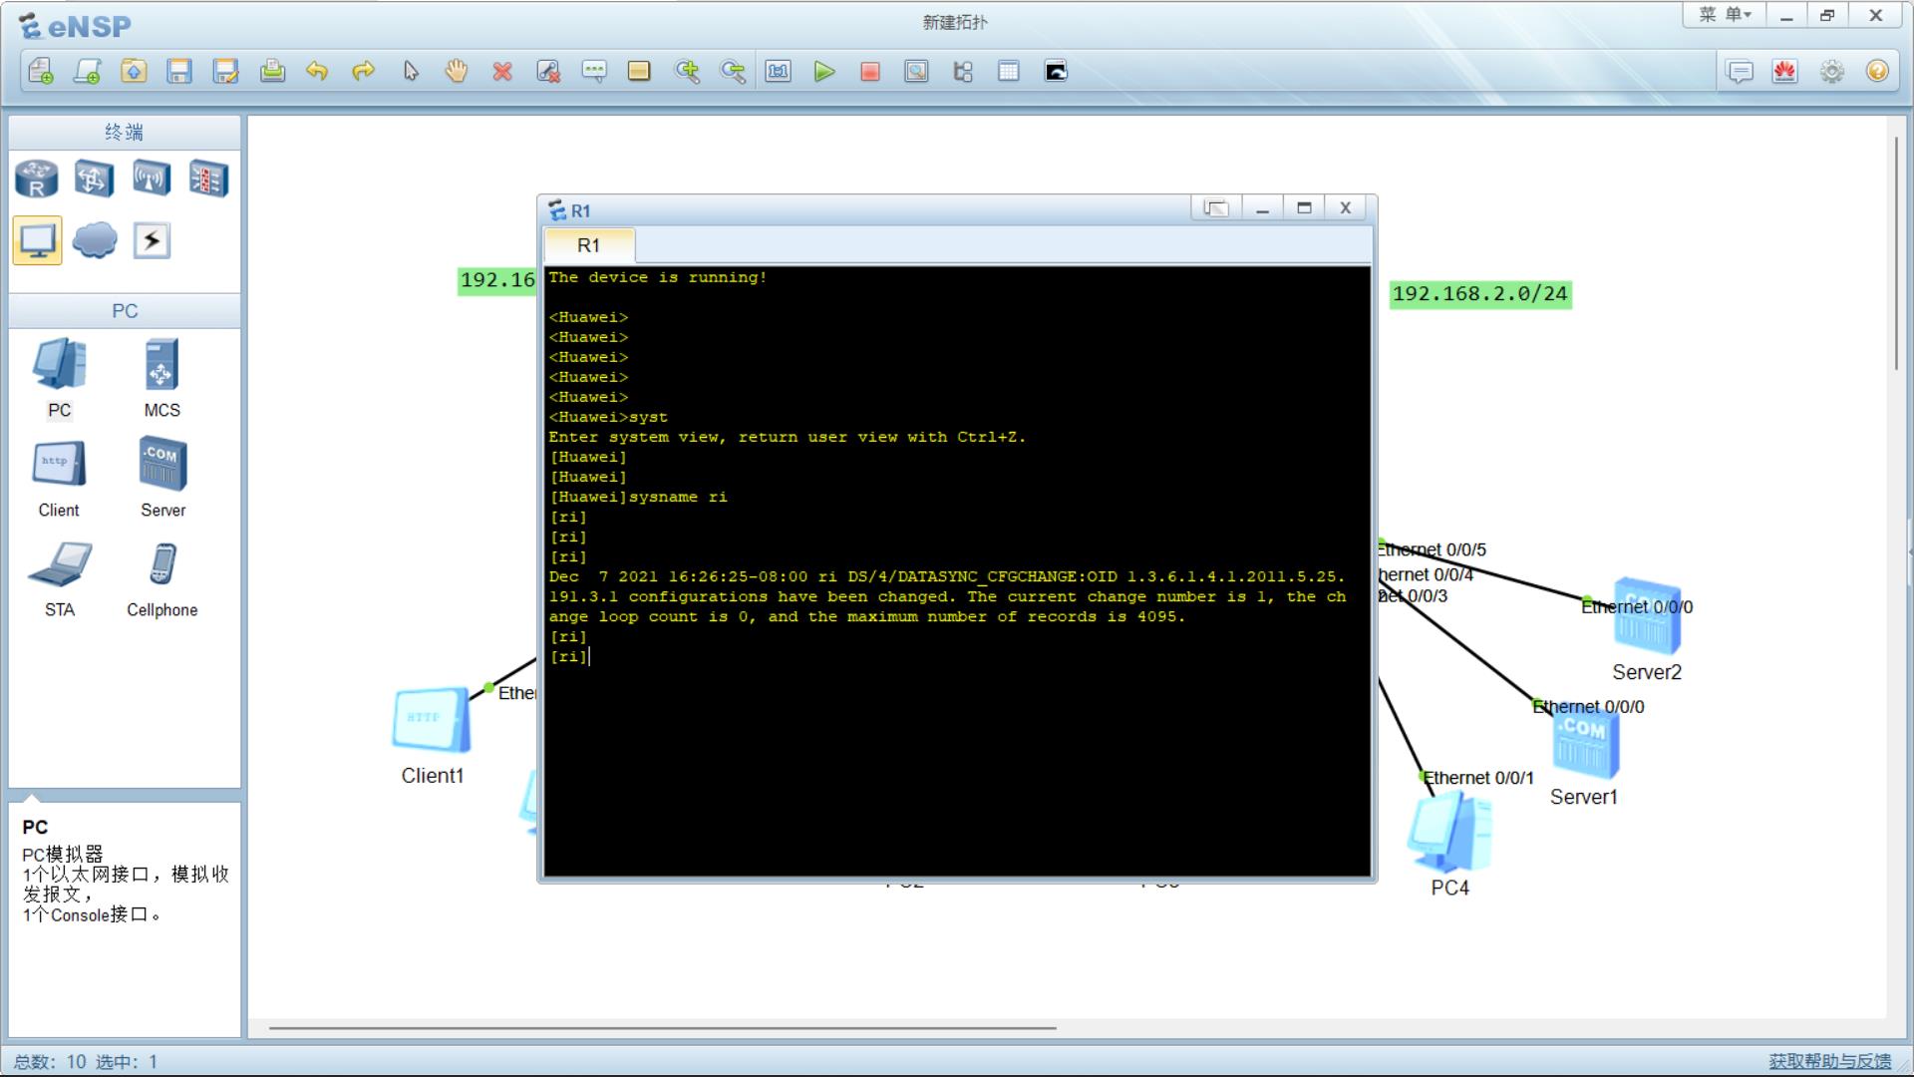Click the canvas vertical scrollbar
The image size is (1914, 1077).
(x=1896, y=253)
